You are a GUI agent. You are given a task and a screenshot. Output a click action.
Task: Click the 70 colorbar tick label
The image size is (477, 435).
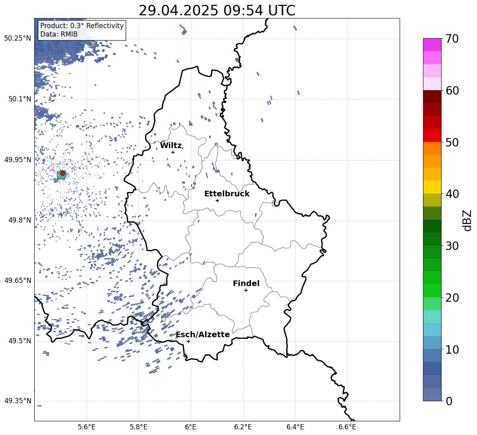pos(452,39)
